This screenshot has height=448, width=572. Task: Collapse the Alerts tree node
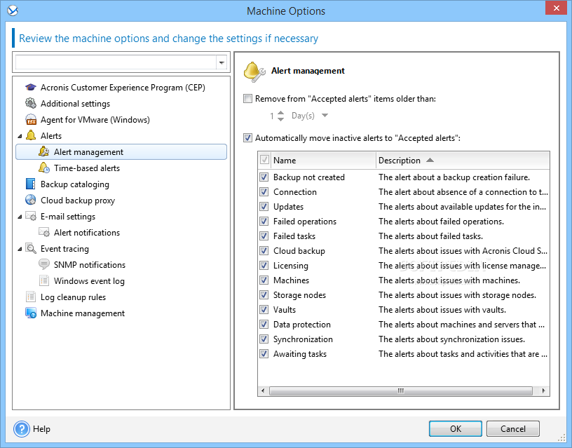click(20, 136)
